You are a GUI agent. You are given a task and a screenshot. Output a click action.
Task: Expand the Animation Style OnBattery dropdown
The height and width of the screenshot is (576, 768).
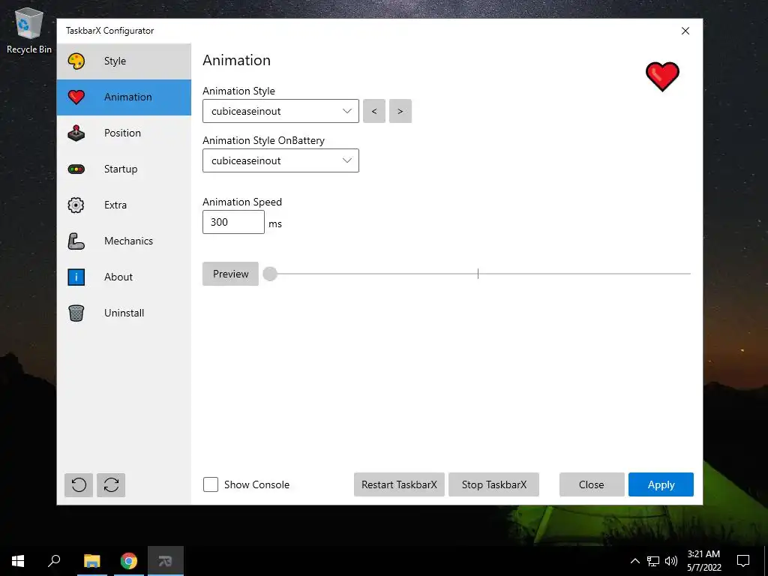tap(280, 160)
